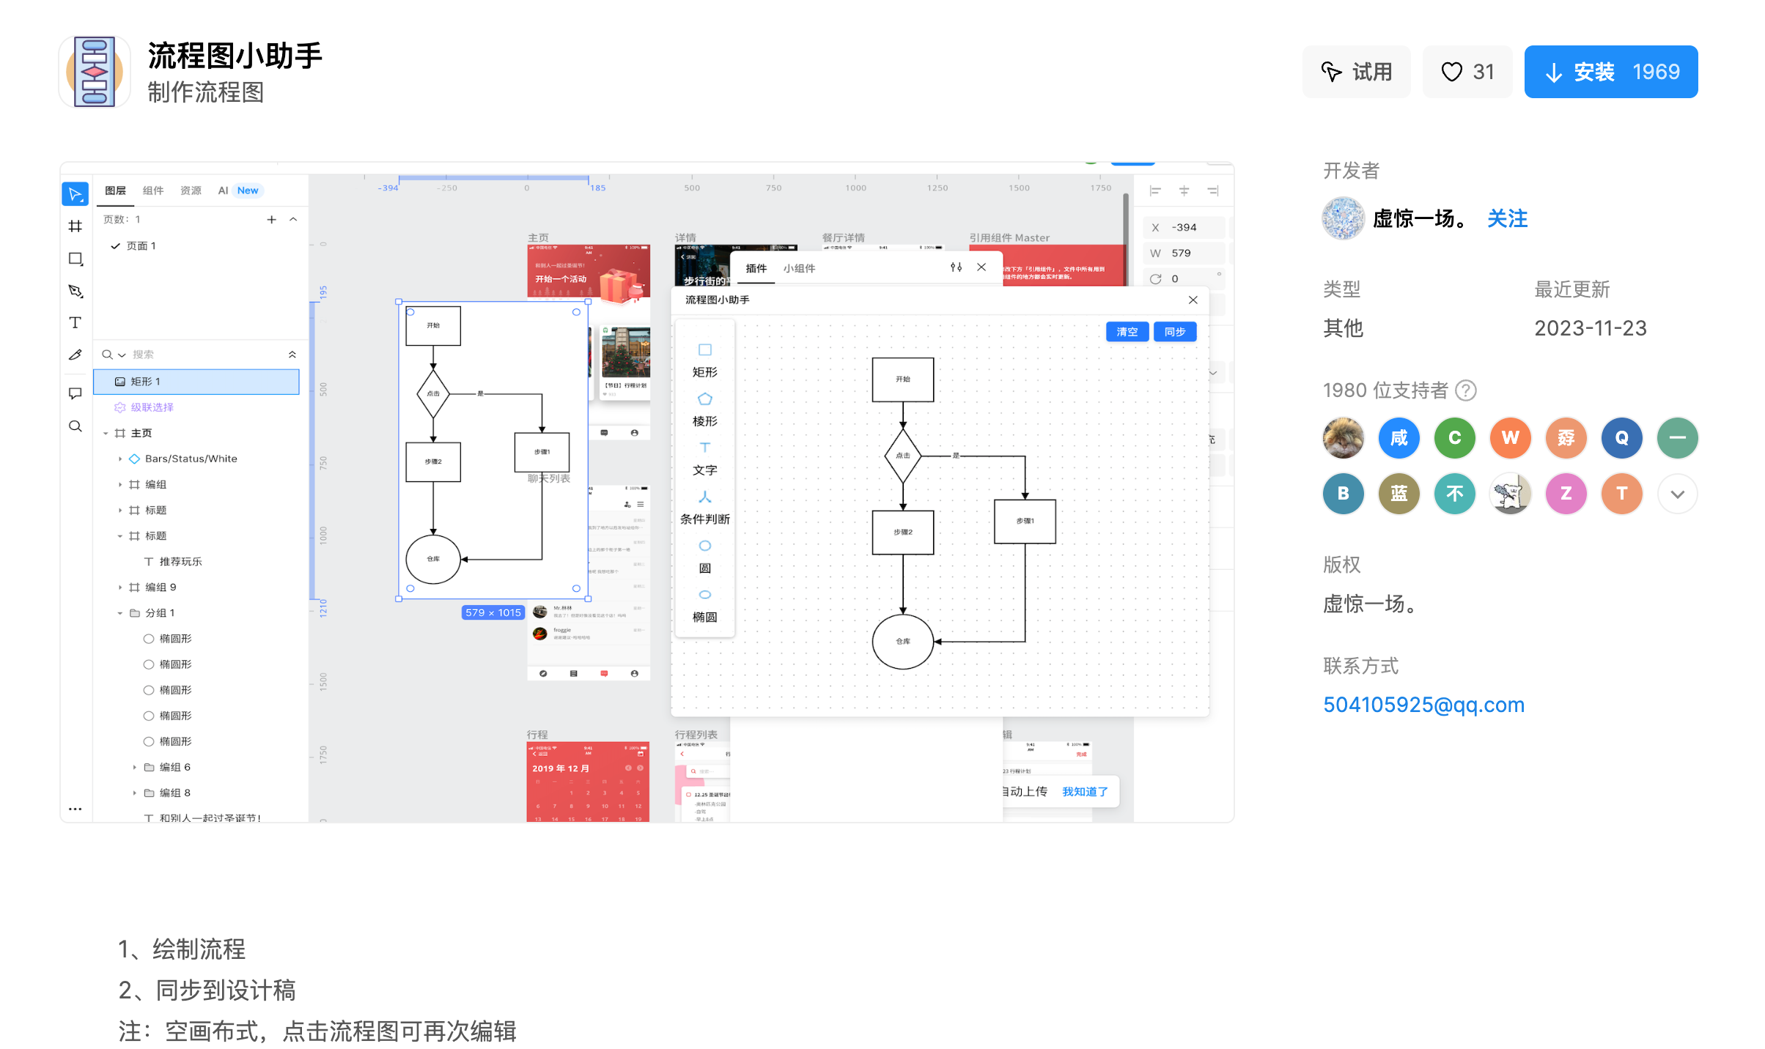Click the 矩形 shape in plugin panel
The width and height of the screenshot is (1765, 1049).
coord(704,360)
